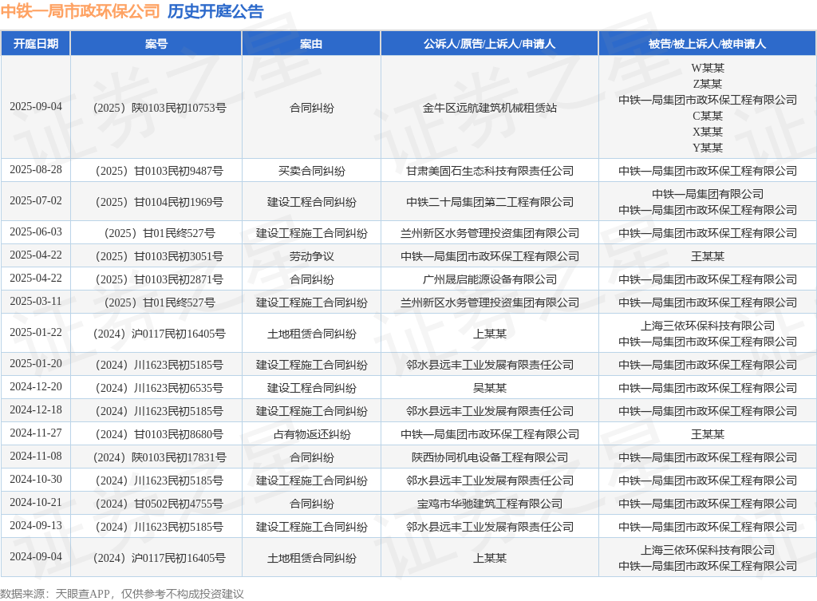Screen dimensions: 817x601
Task: Click the date 2025-09-04
Action: (36, 106)
